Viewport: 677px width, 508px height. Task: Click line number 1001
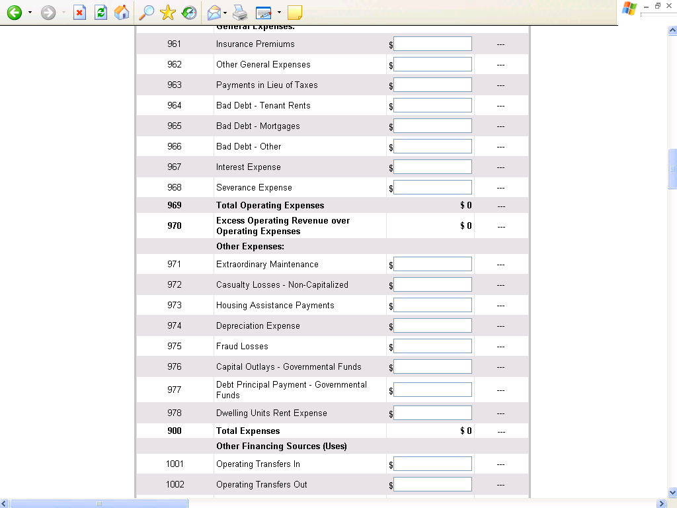(175, 464)
